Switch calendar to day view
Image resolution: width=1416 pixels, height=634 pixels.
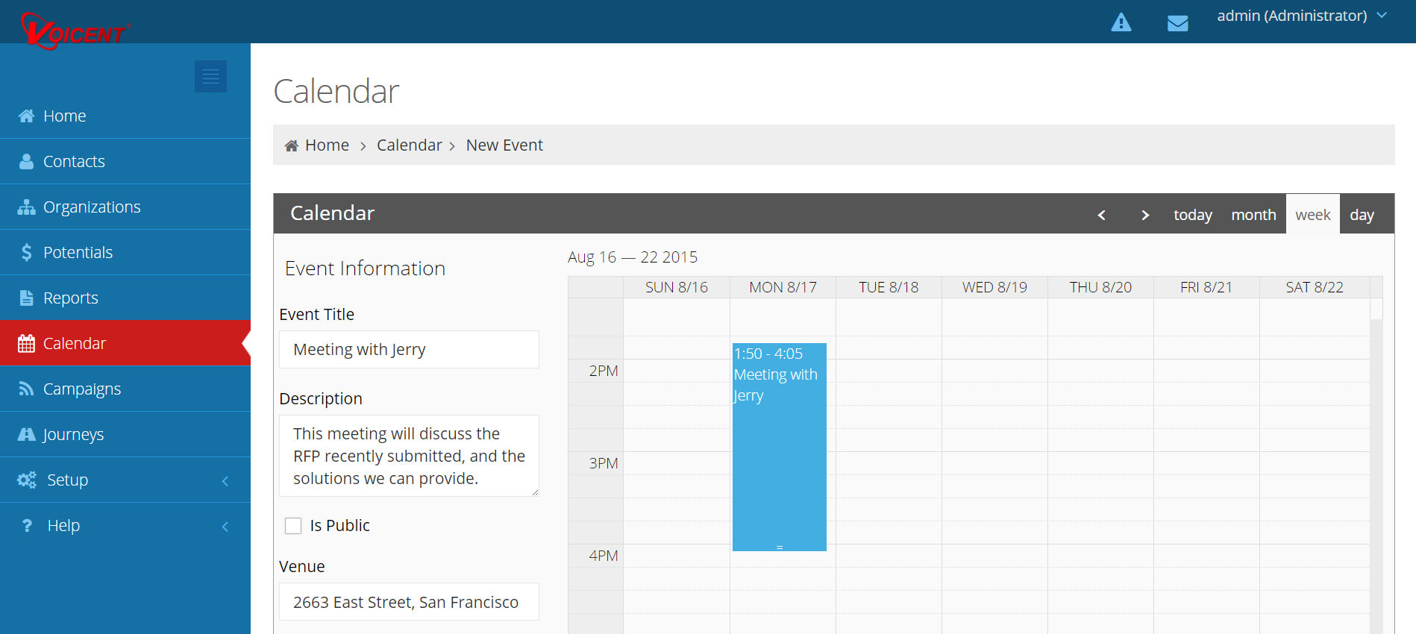1361,215
